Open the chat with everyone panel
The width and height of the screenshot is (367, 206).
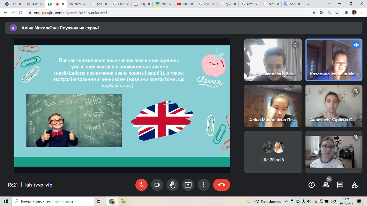click(x=340, y=185)
